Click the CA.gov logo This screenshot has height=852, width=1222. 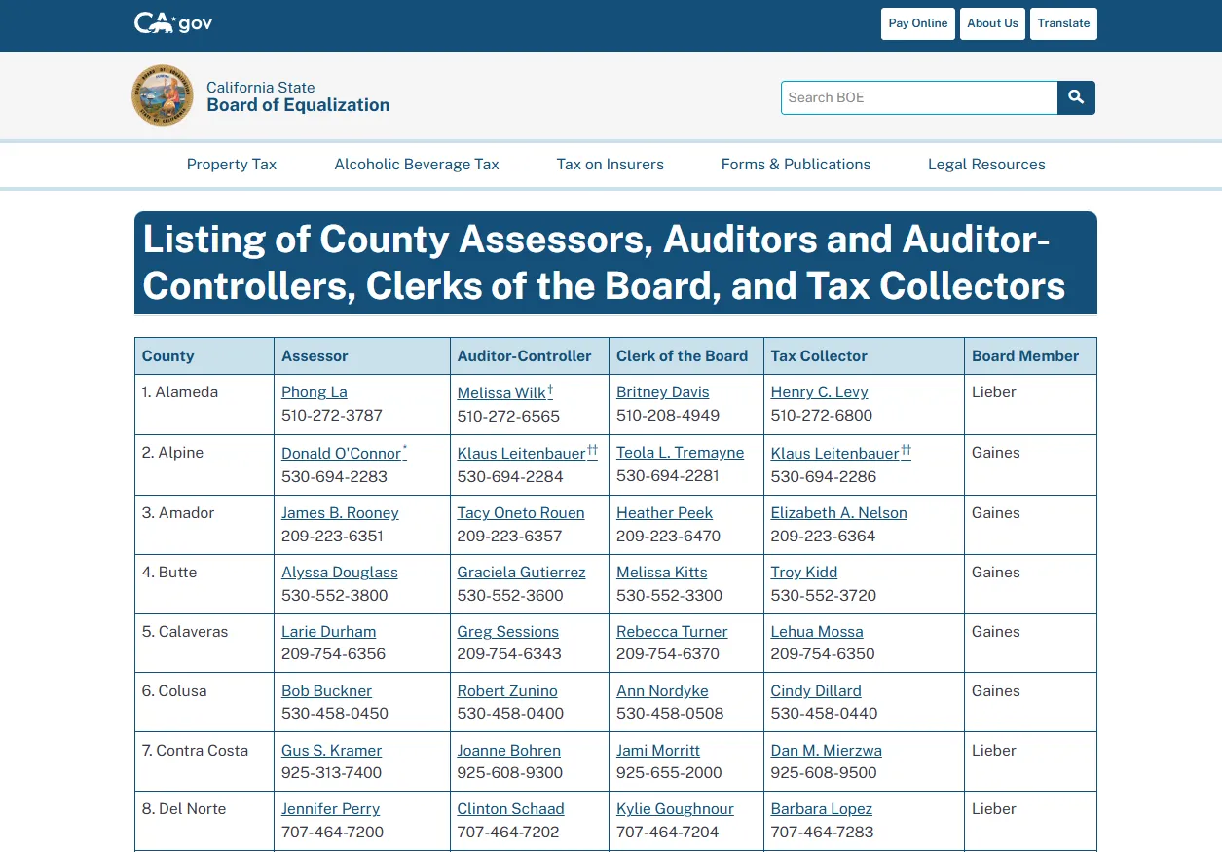pyautogui.click(x=173, y=23)
